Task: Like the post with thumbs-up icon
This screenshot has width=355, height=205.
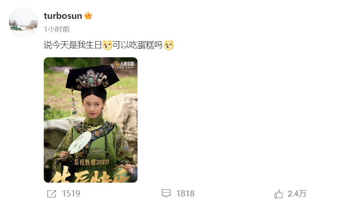Action: pyautogui.click(x=279, y=194)
